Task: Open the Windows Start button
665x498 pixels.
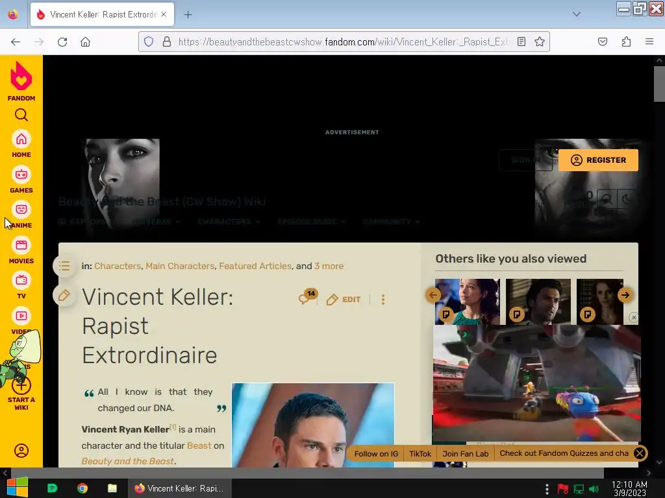Action: [18, 488]
